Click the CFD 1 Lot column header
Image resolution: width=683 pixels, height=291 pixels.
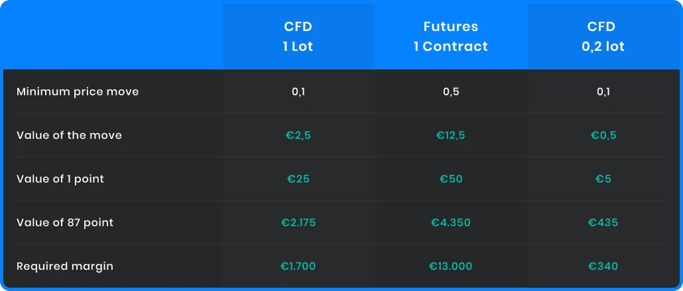[298, 36]
